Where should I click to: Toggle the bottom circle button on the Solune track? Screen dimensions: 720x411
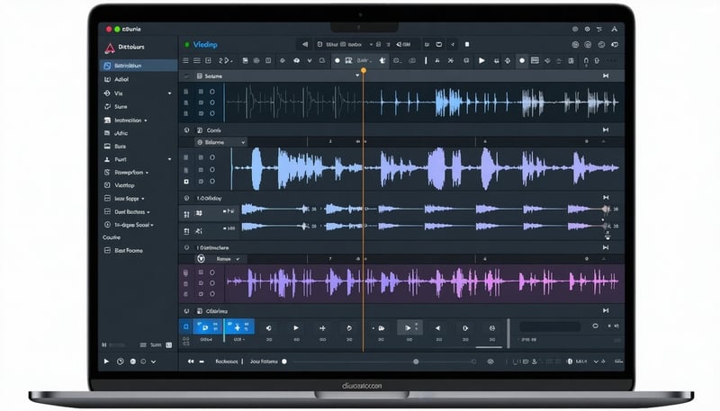pos(212,113)
